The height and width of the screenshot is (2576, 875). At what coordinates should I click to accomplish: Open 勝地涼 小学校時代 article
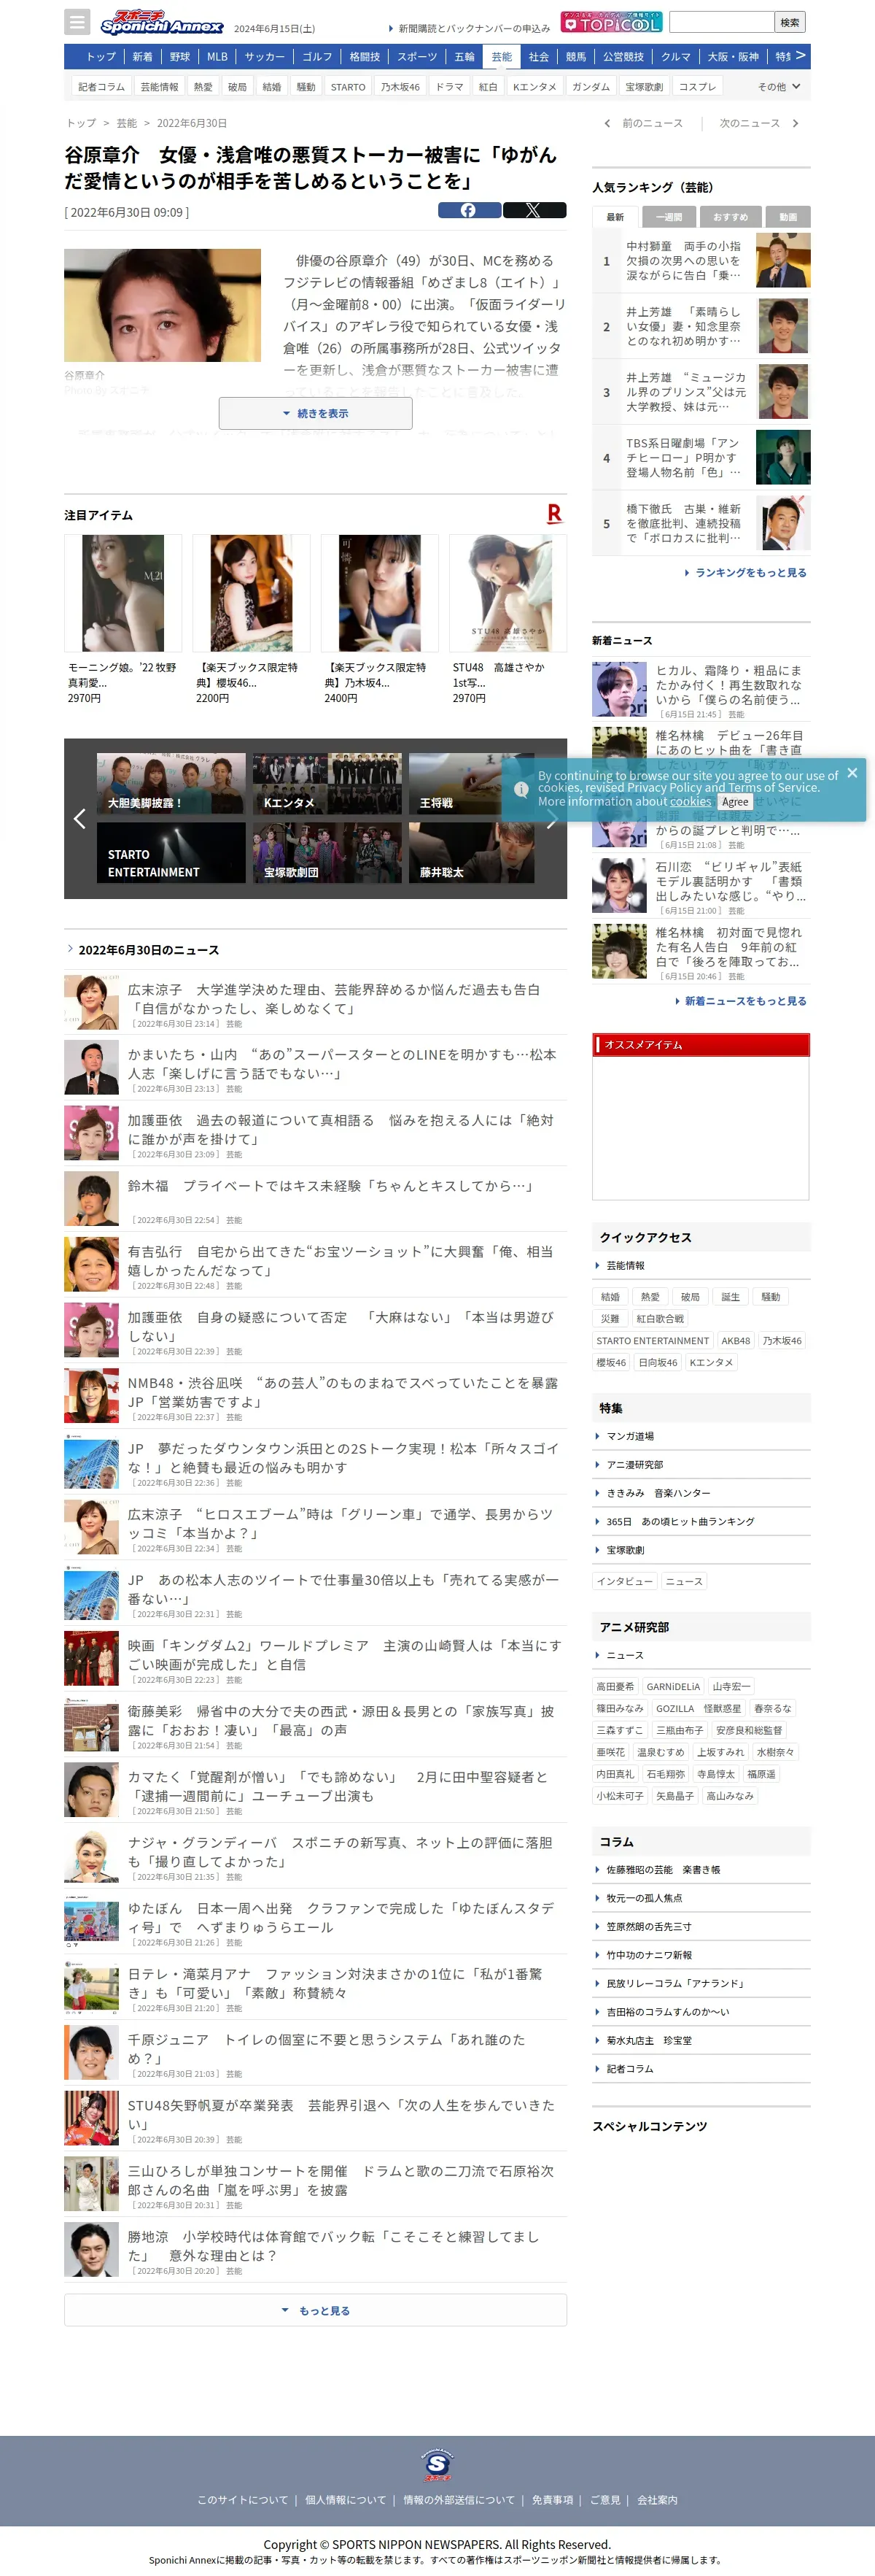point(316,2249)
